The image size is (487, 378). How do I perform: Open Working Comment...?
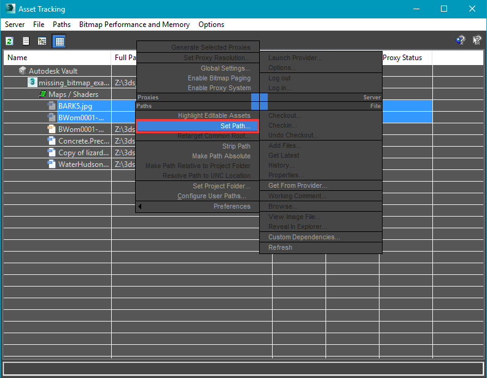pos(297,196)
